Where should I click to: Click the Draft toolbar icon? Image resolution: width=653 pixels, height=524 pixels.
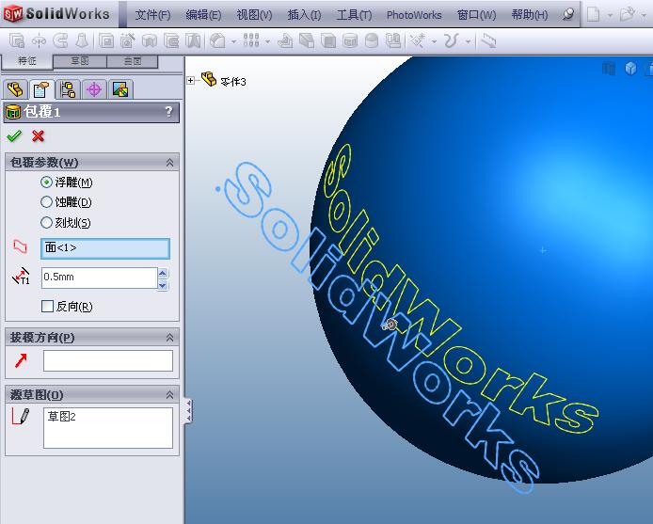(307, 40)
